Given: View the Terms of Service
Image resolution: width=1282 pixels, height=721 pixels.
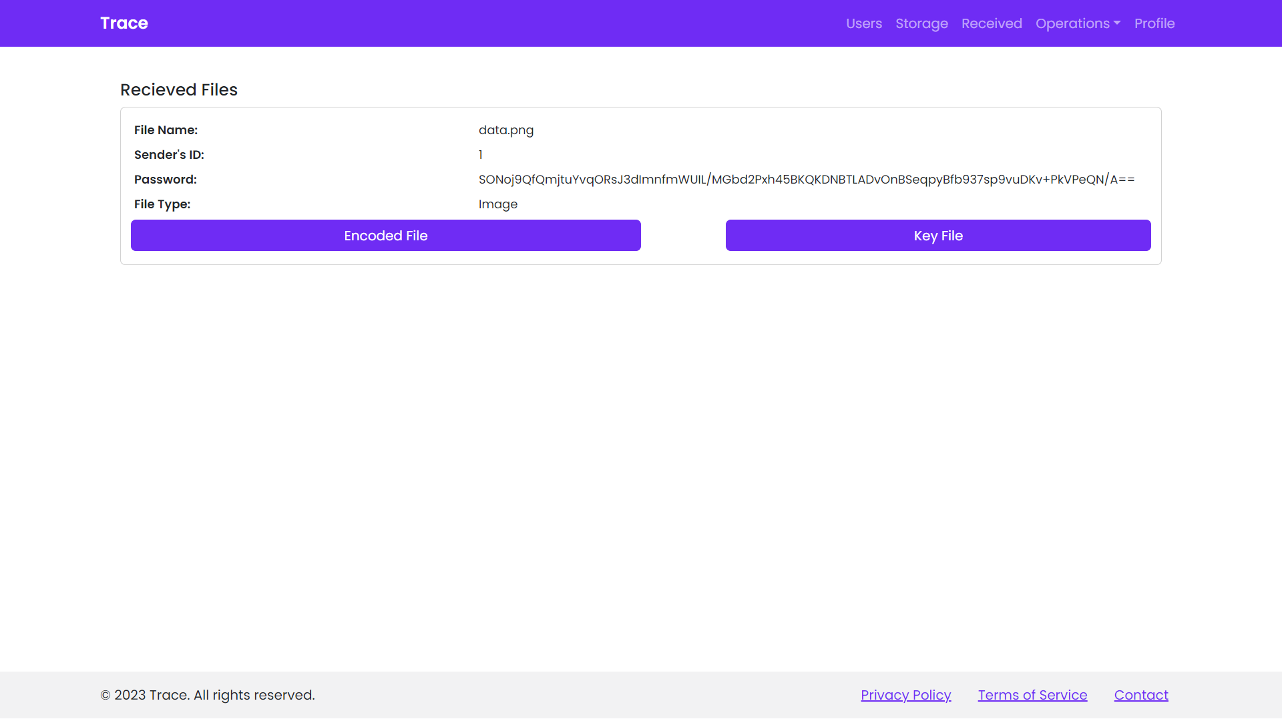Looking at the screenshot, I should tap(1032, 695).
